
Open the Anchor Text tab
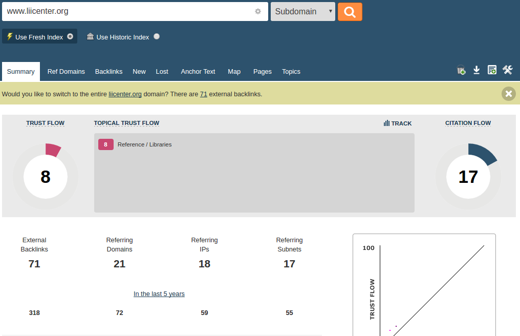click(198, 71)
